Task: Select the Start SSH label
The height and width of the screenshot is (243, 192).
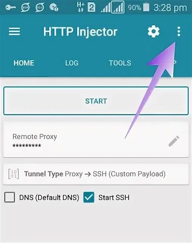Action: pos(114,197)
